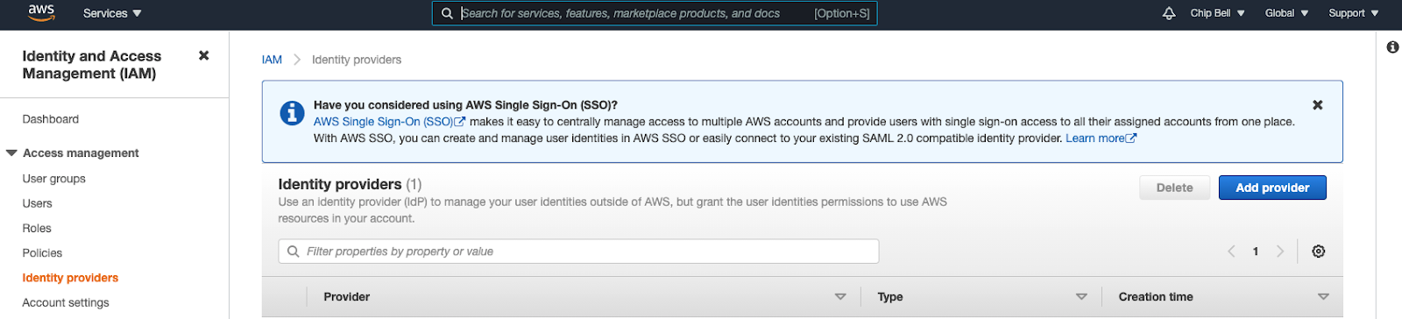Close the IAM navigation panel
This screenshot has width=1402, height=319.
[x=203, y=55]
